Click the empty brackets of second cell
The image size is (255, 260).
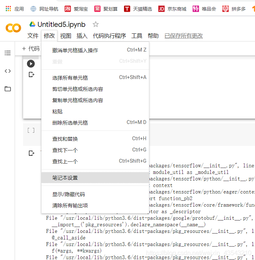click(31, 130)
